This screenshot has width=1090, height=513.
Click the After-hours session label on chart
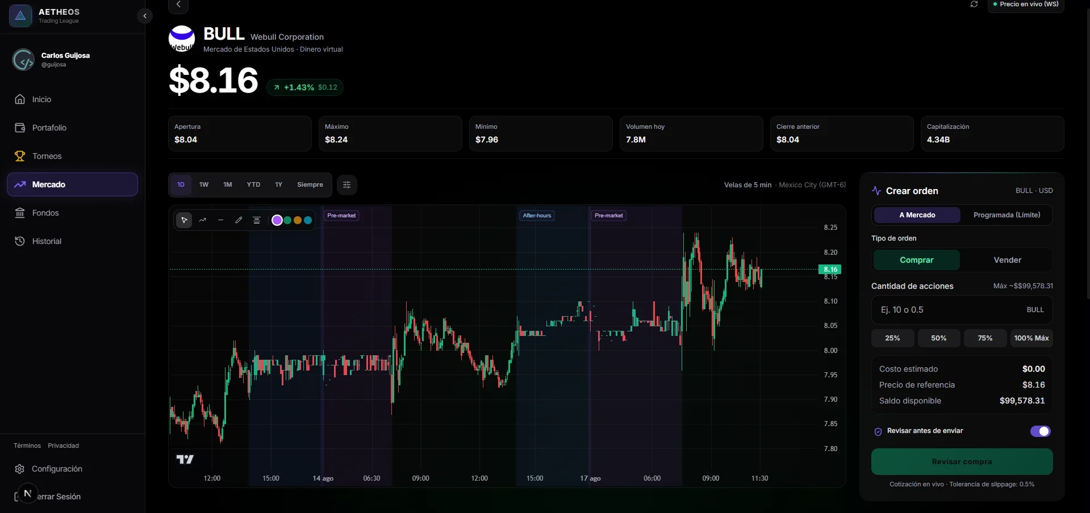[x=537, y=216]
